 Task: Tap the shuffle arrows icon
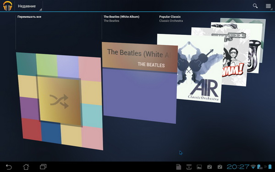(x=59, y=101)
